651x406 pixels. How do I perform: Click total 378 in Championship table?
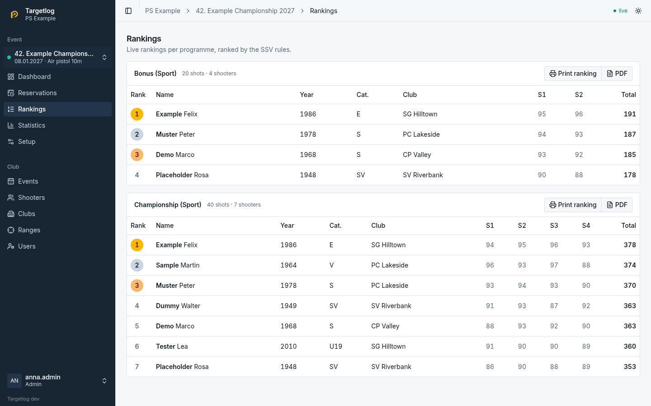click(630, 245)
